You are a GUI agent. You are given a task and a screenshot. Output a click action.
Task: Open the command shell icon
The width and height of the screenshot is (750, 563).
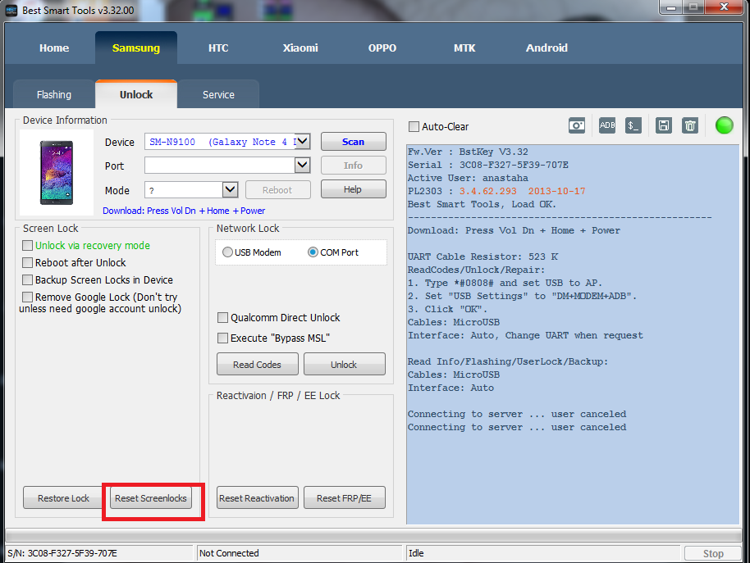(x=633, y=125)
